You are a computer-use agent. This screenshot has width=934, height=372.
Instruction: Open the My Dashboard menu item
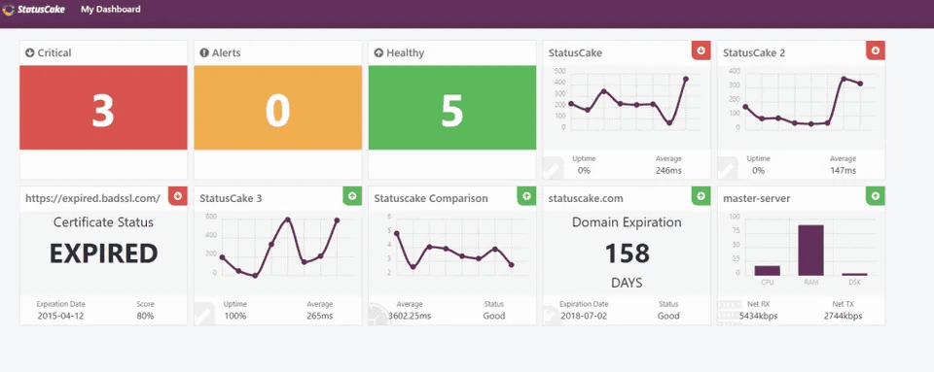click(x=111, y=9)
